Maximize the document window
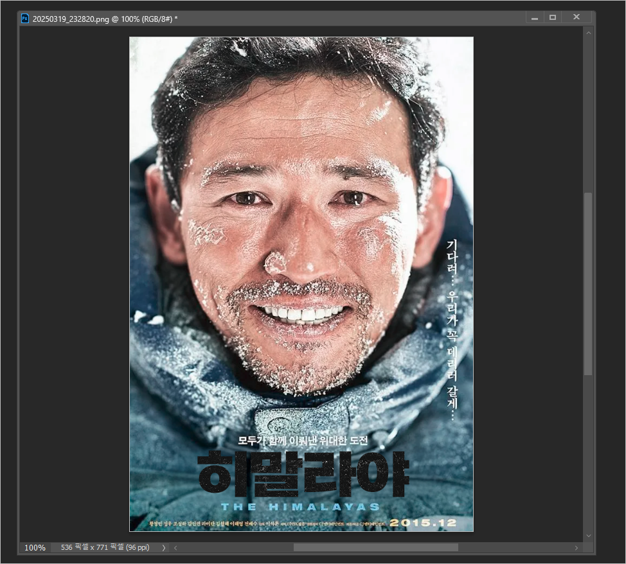626x564 pixels. 553,17
